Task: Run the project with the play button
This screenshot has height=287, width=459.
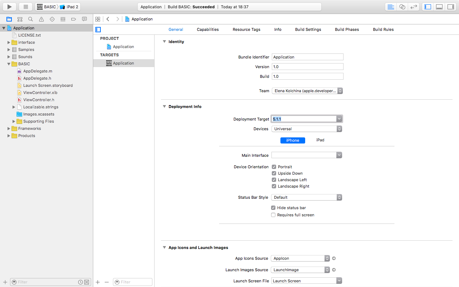Action: 10,7
